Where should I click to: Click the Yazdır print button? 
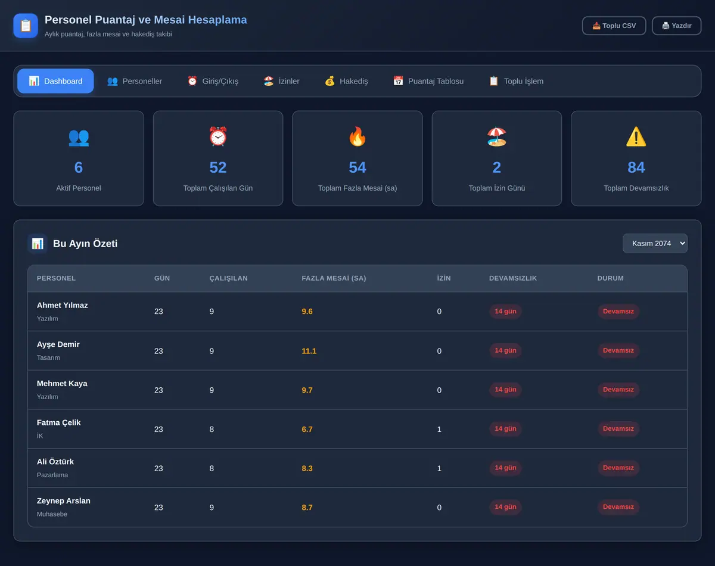pos(676,26)
